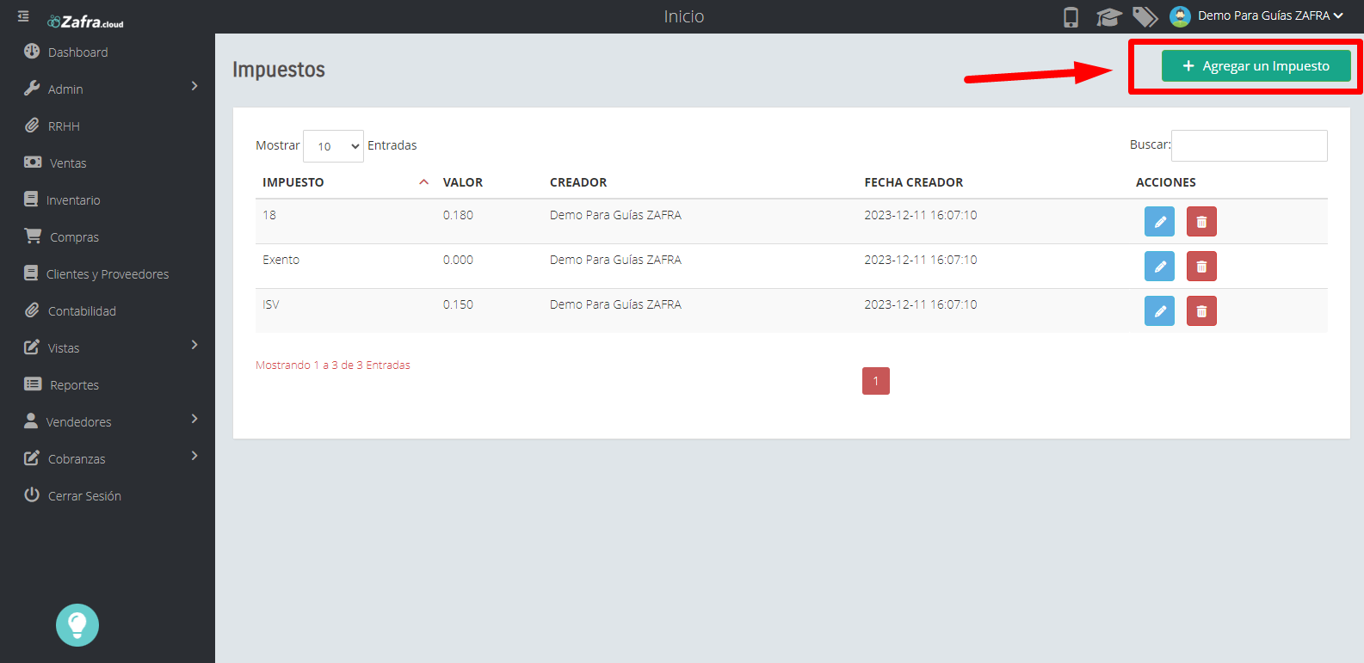The image size is (1364, 663).
Task: Focus the Buscar search field
Action: tap(1249, 145)
